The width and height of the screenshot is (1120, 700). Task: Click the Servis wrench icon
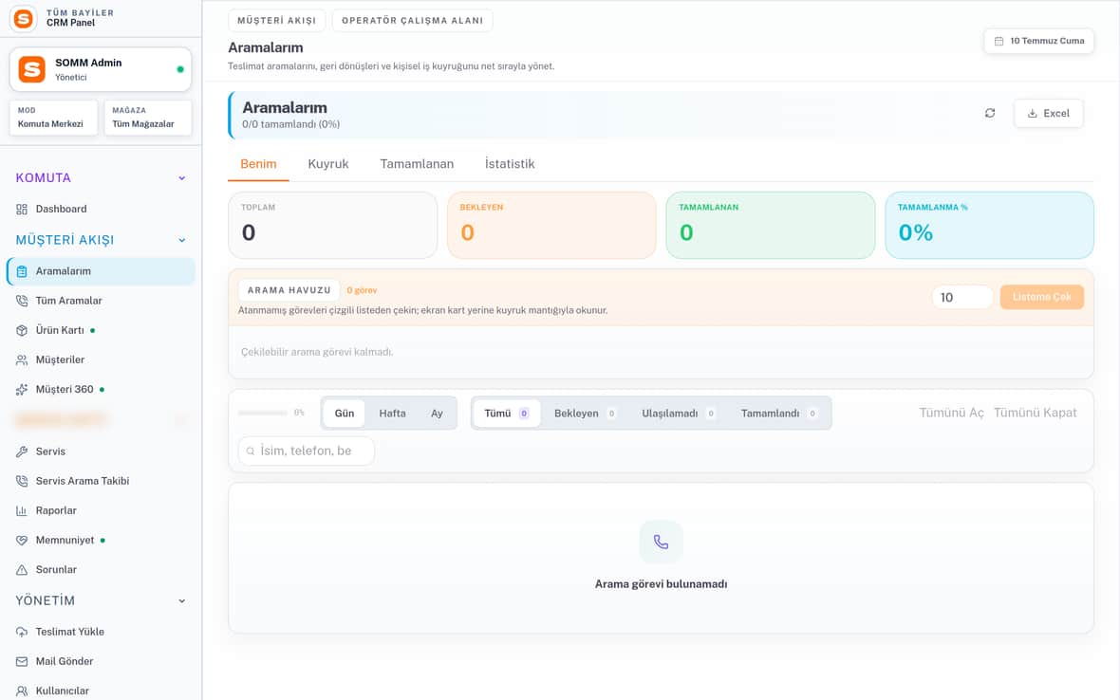tap(22, 451)
